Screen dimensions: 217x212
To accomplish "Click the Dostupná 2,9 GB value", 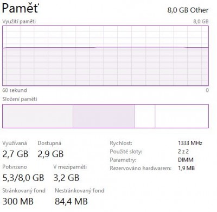I will point(50,154).
